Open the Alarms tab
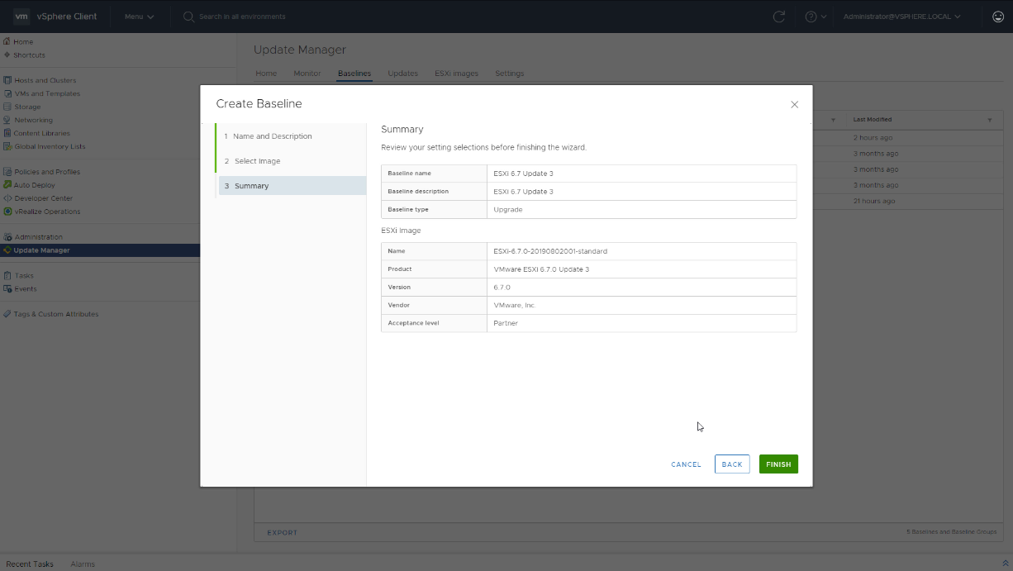This screenshot has height=571, width=1013. point(83,564)
